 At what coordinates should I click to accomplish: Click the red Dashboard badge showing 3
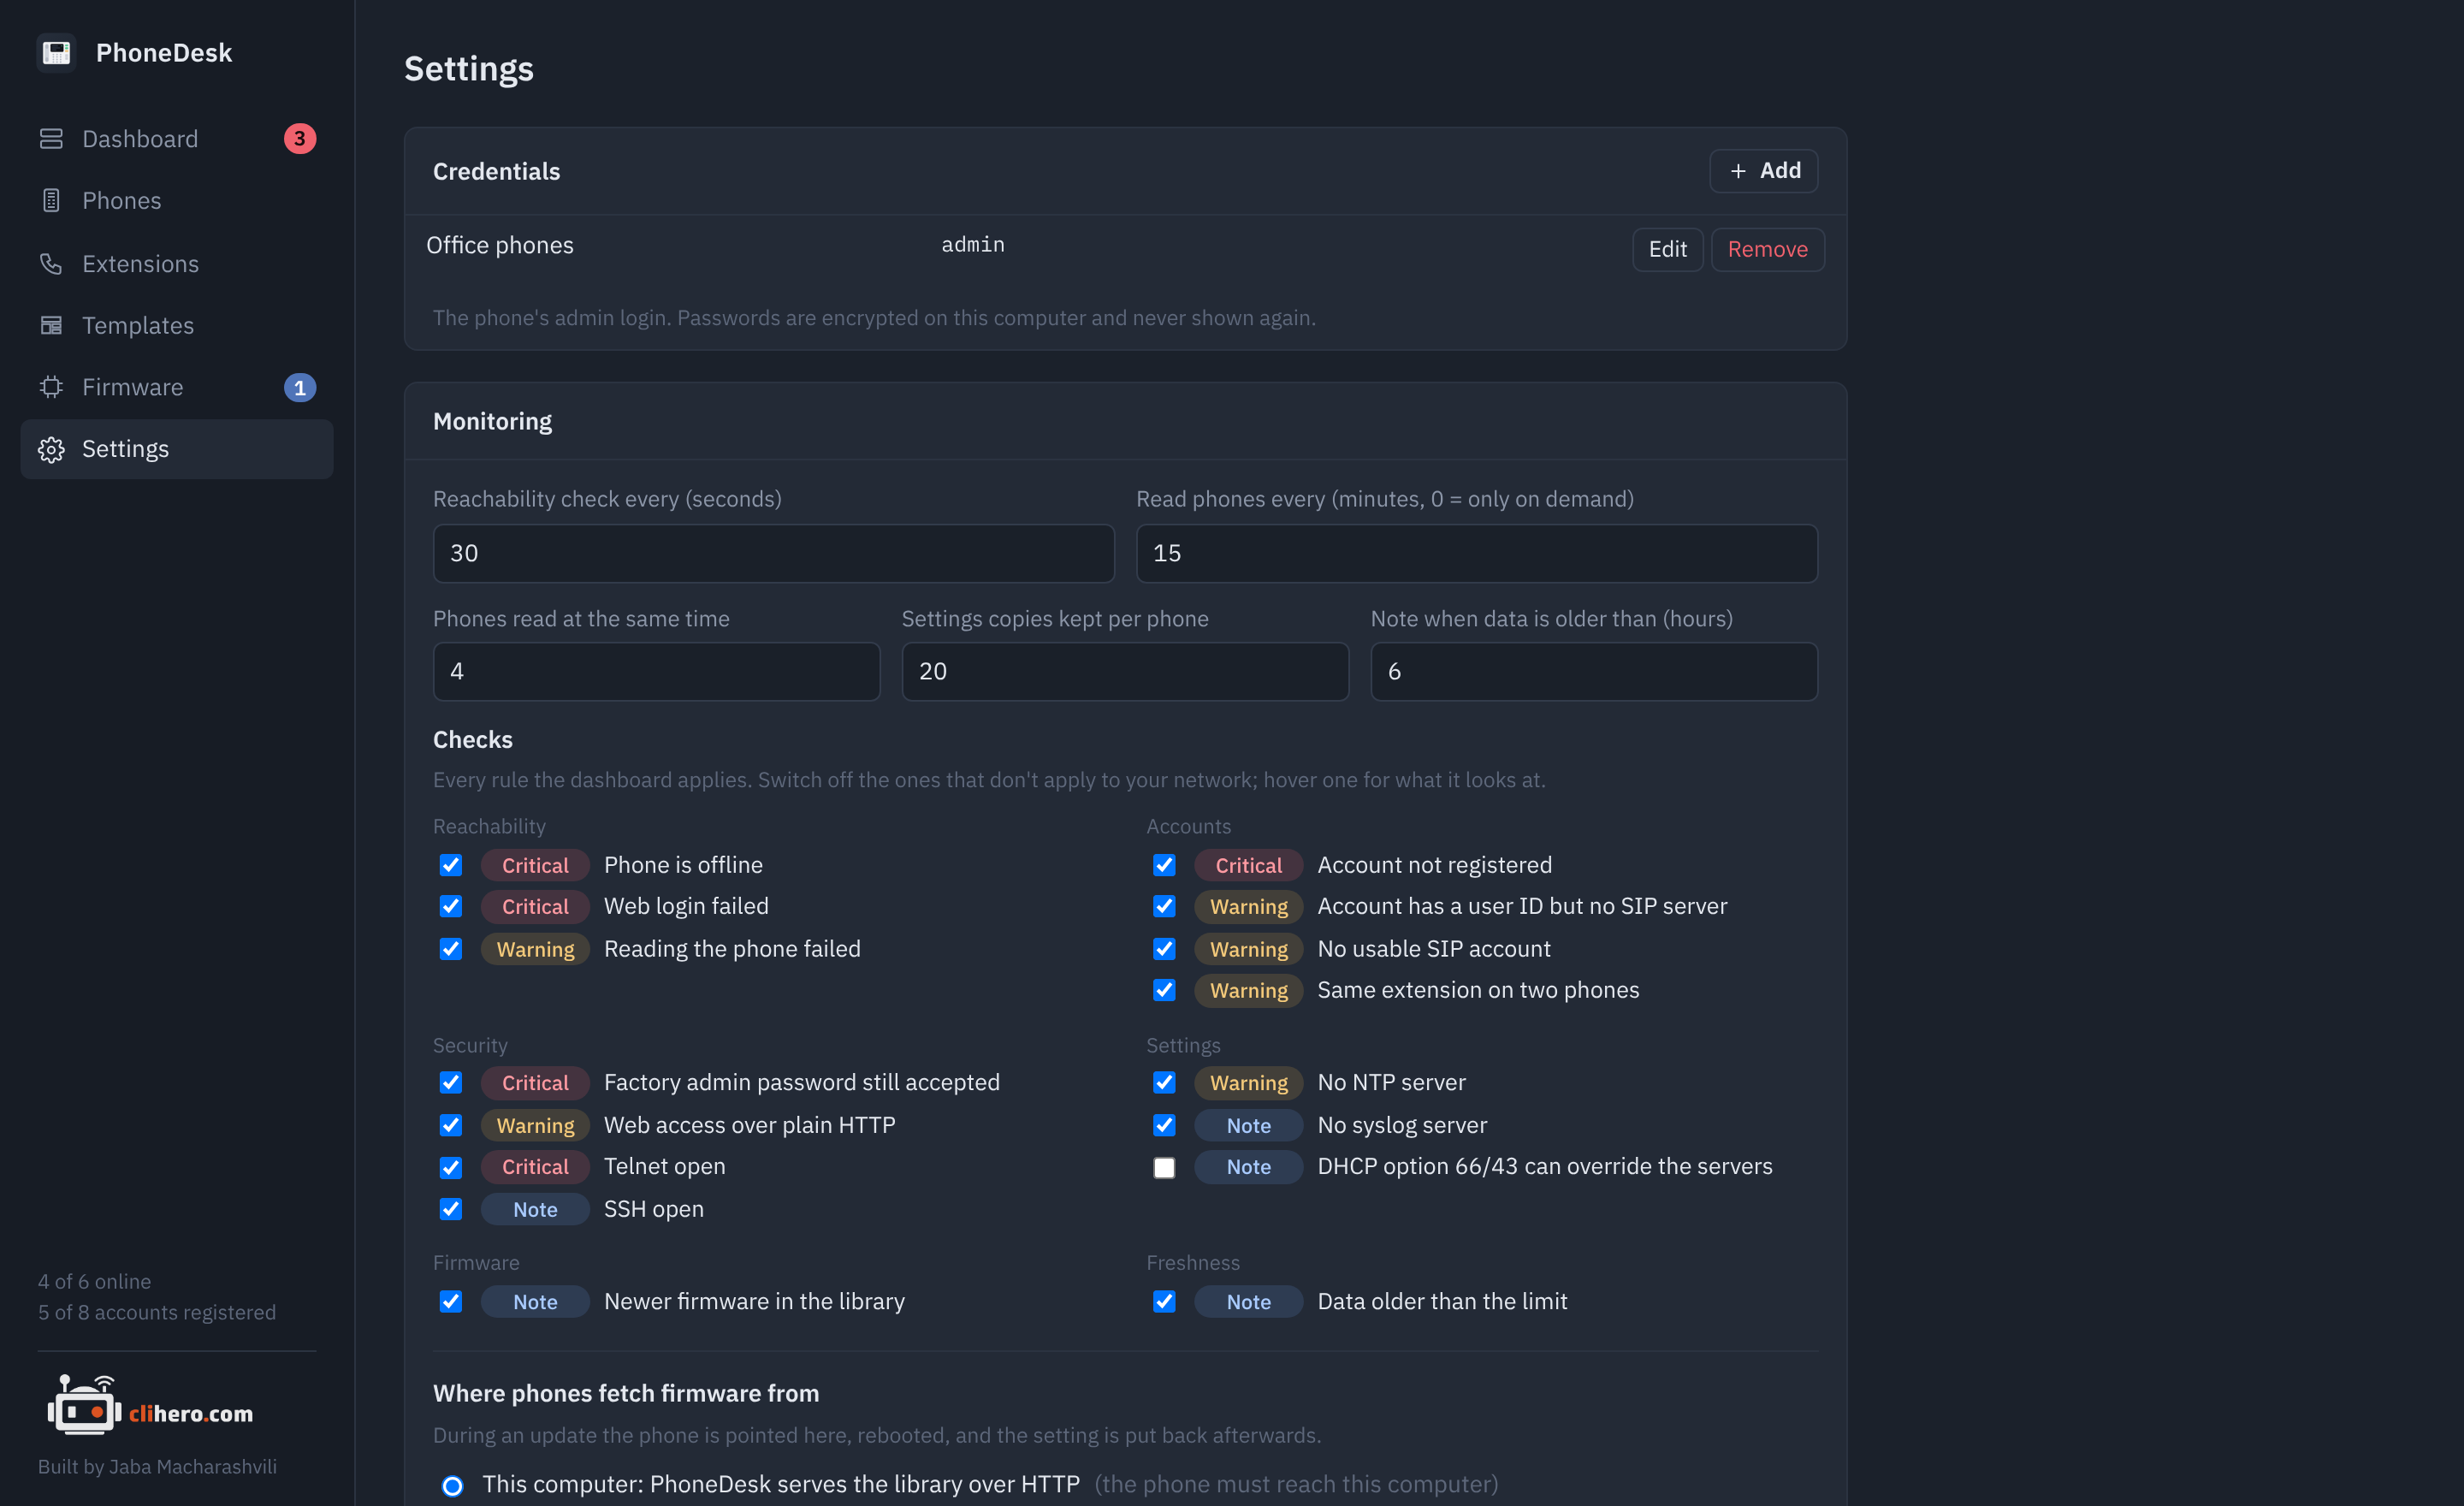[300, 139]
